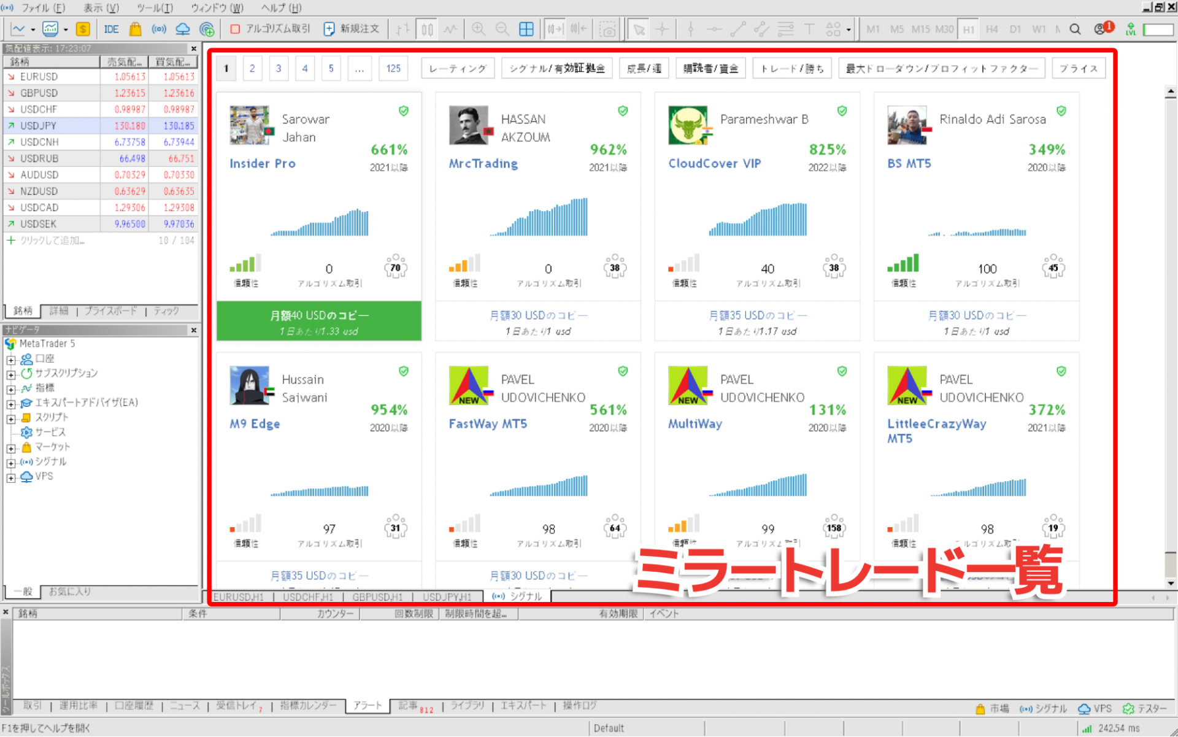1178x737 pixels.
Task: Open a new chart from the toolbar
Action: [x=18, y=29]
